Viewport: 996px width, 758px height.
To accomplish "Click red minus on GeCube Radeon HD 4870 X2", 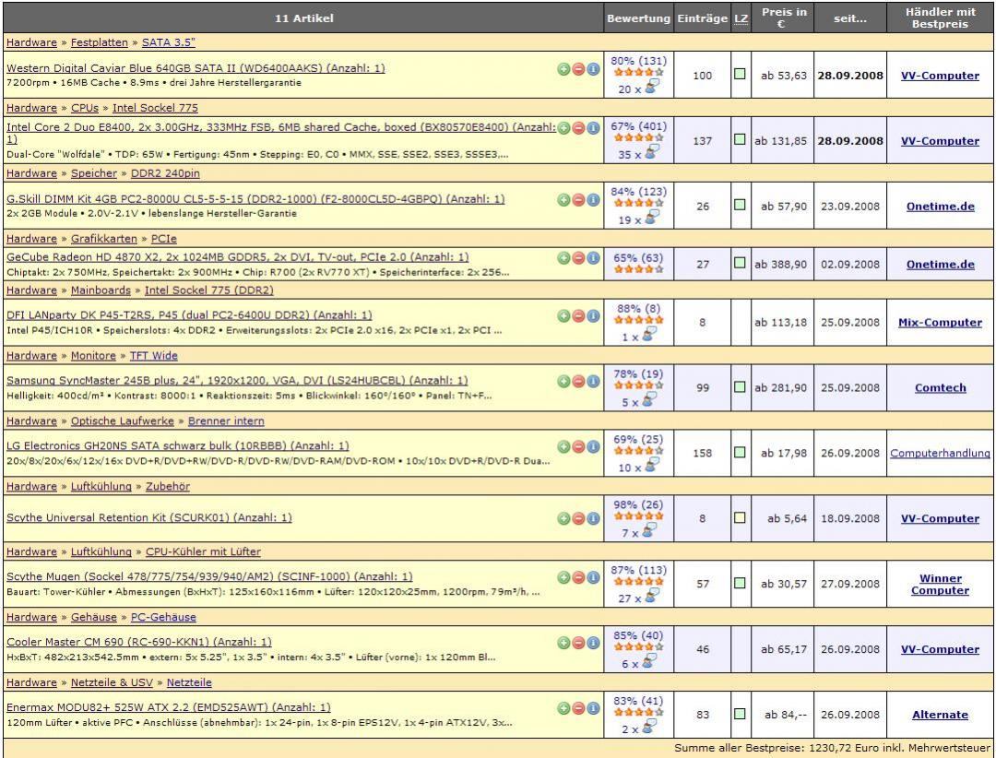I will tap(578, 258).
